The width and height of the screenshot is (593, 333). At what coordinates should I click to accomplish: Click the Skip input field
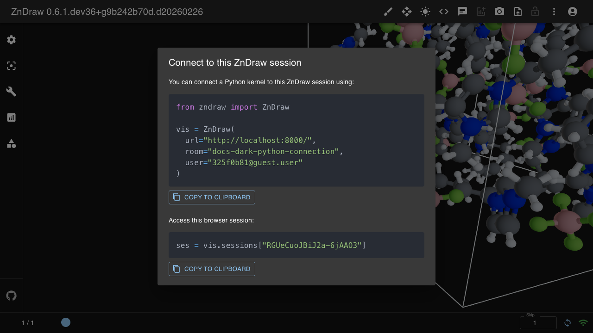click(538, 322)
